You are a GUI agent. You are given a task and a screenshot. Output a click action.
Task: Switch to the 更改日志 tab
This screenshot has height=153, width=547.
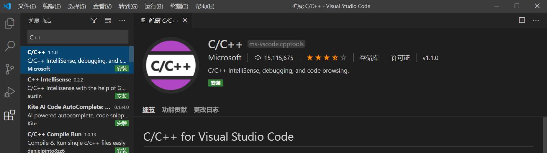click(x=206, y=110)
